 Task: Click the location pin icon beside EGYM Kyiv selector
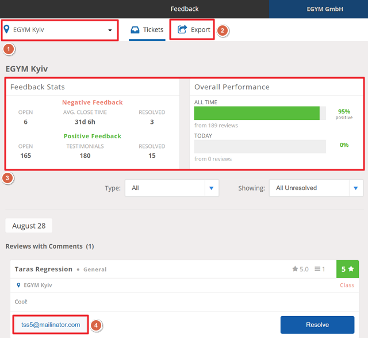click(x=7, y=29)
